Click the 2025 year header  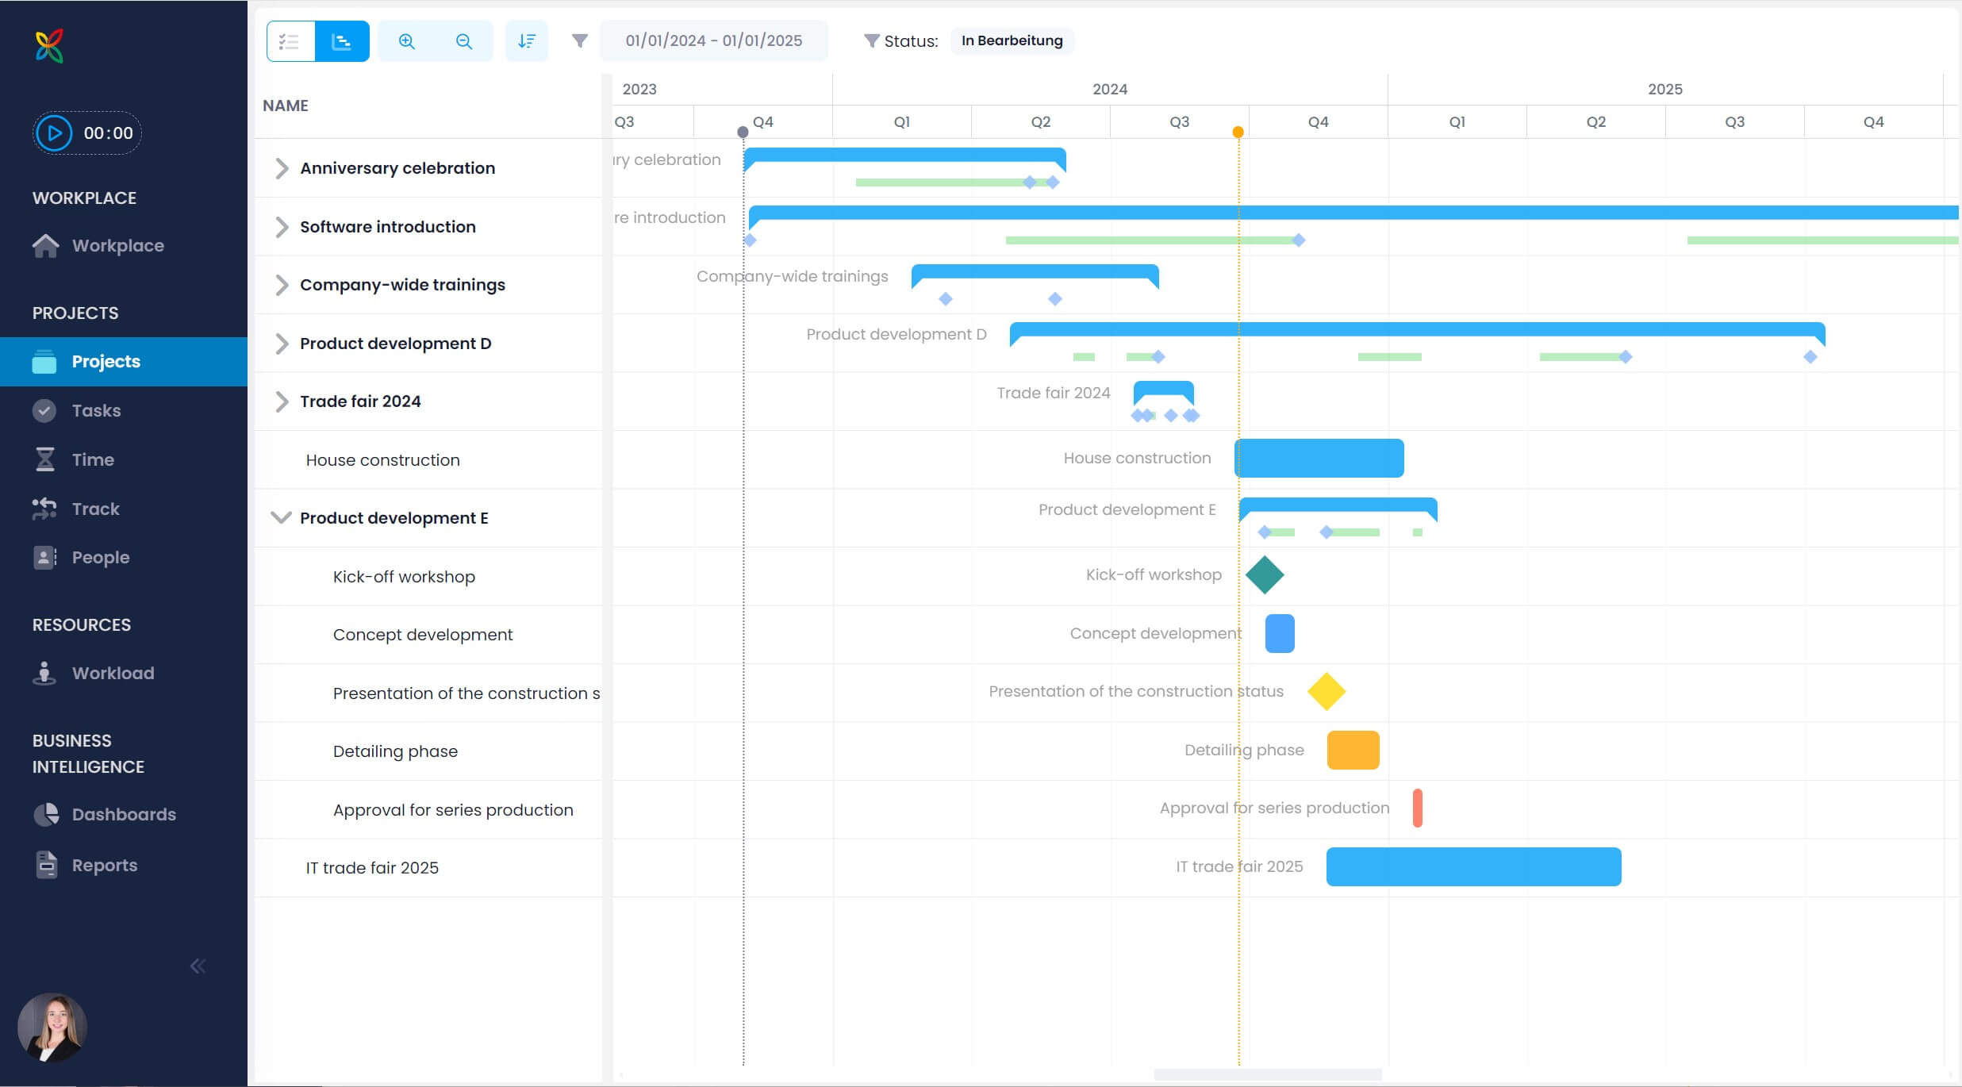coord(1665,89)
